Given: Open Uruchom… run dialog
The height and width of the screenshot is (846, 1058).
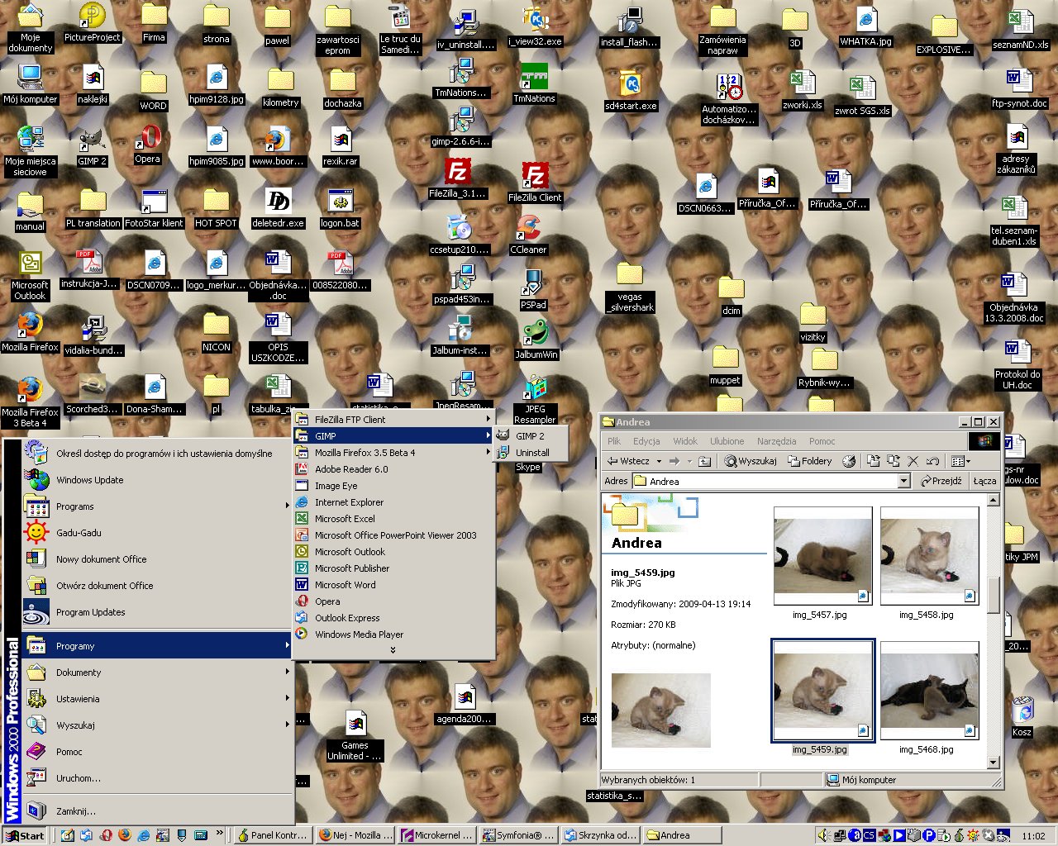Looking at the screenshot, I should click(x=157, y=777).
